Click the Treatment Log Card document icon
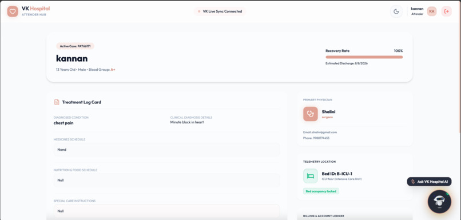Screen dimensions: 461x220 (x=57, y=102)
